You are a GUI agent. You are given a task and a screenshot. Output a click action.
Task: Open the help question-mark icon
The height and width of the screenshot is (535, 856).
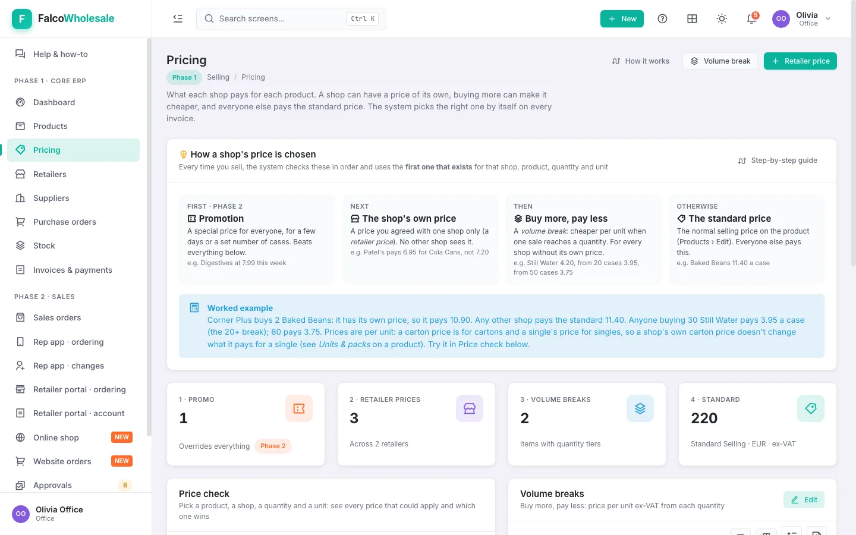point(662,19)
